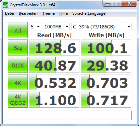Open the Sprache(Language) menu

[89, 13]
